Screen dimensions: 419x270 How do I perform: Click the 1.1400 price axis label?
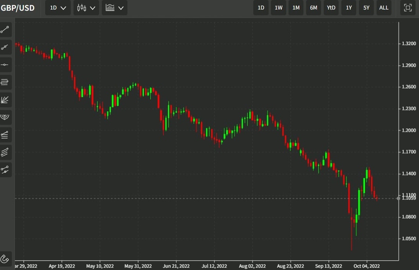coord(409,173)
